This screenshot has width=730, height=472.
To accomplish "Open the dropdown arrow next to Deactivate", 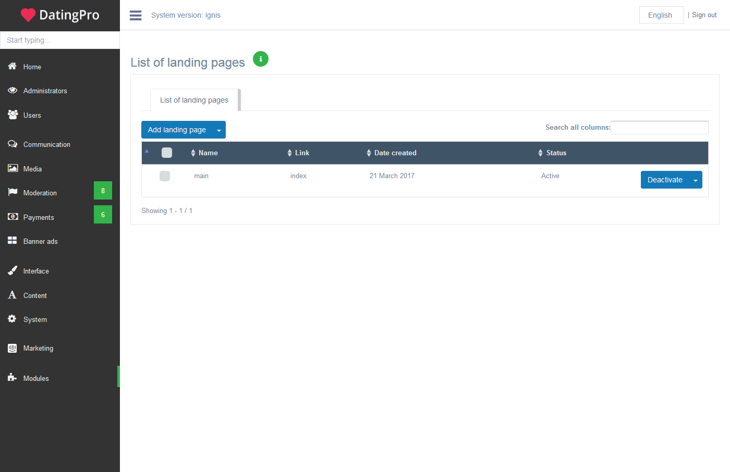I will (x=695, y=180).
